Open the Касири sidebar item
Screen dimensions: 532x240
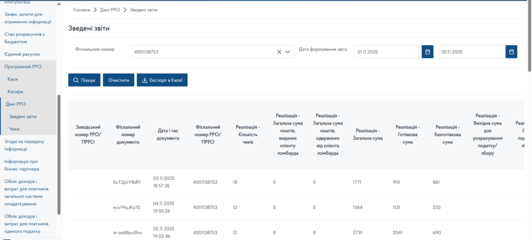pyautogui.click(x=15, y=91)
